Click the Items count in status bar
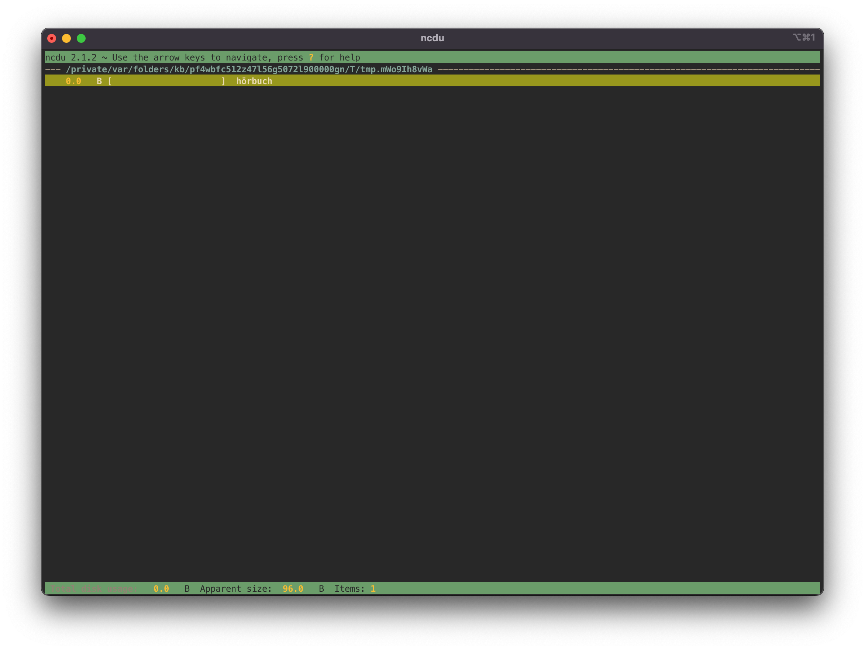The width and height of the screenshot is (865, 650). [373, 588]
